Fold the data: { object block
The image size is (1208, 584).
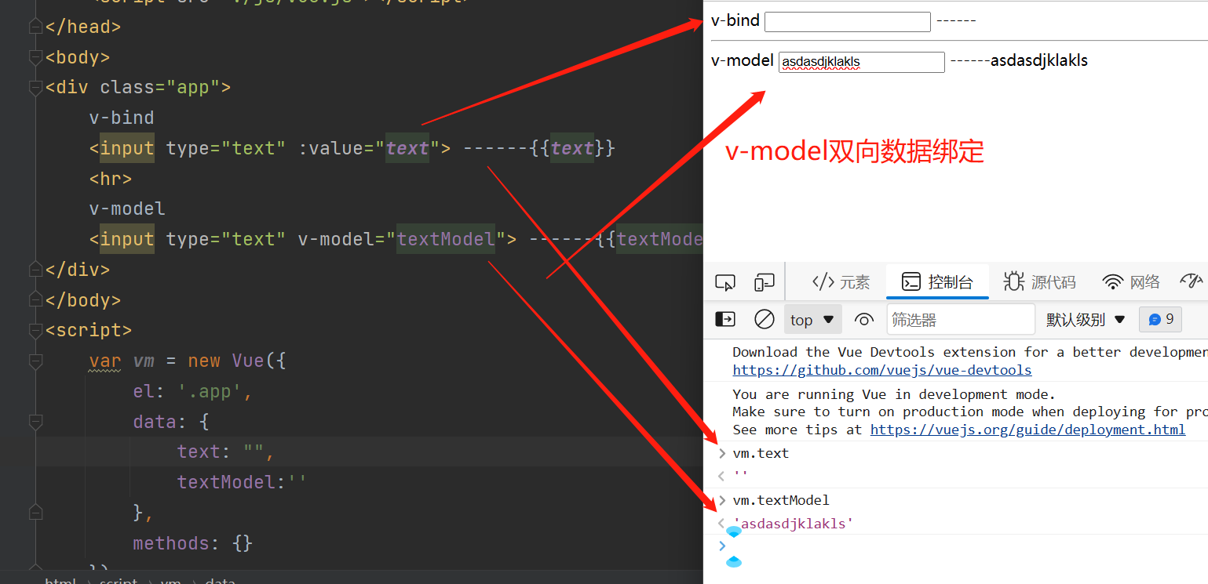pos(35,422)
